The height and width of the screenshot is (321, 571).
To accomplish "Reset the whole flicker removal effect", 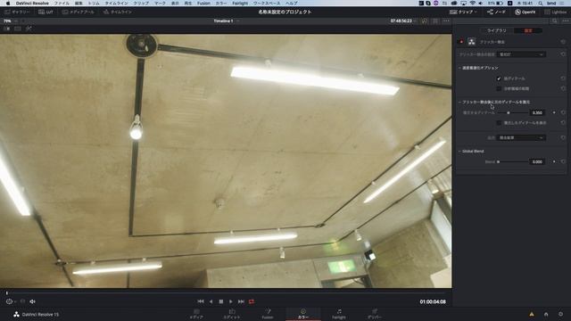I will 563,42.
